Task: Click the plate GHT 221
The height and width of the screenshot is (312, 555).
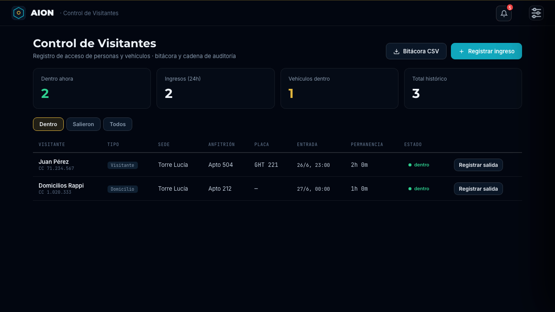Action: click(x=266, y=165)
